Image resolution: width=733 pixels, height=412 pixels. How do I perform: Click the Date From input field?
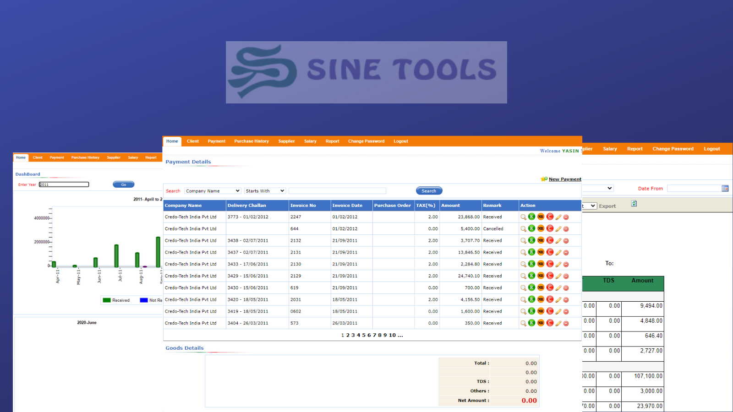tap(695, 188)
